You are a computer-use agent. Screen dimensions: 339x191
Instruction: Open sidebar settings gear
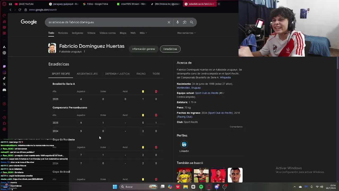tap(4, 129)
